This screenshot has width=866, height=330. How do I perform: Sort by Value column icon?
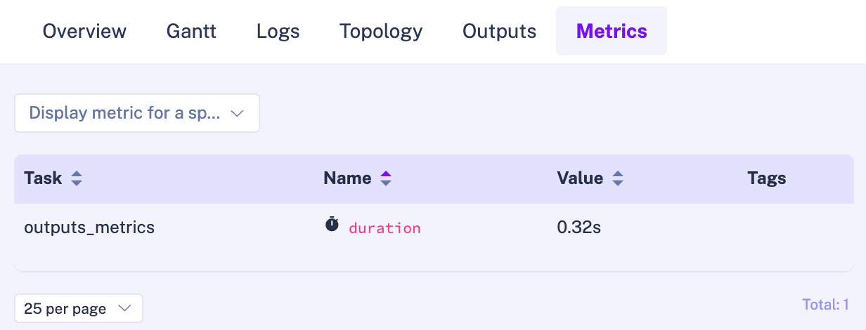(617, 179)
